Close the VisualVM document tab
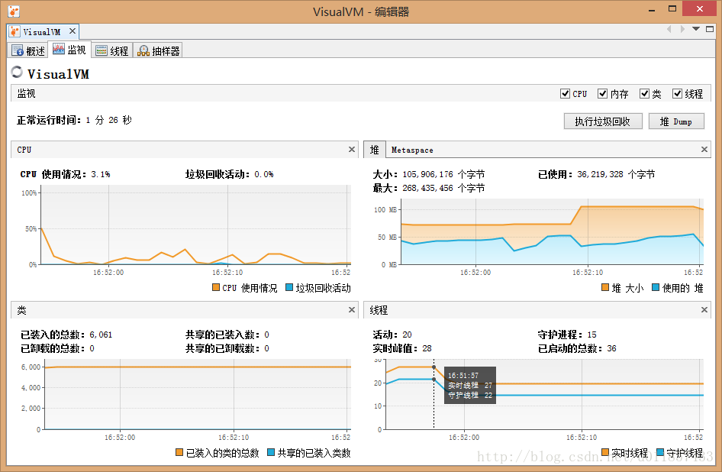The width and height of the screenshot is (722, 472). 73,31
